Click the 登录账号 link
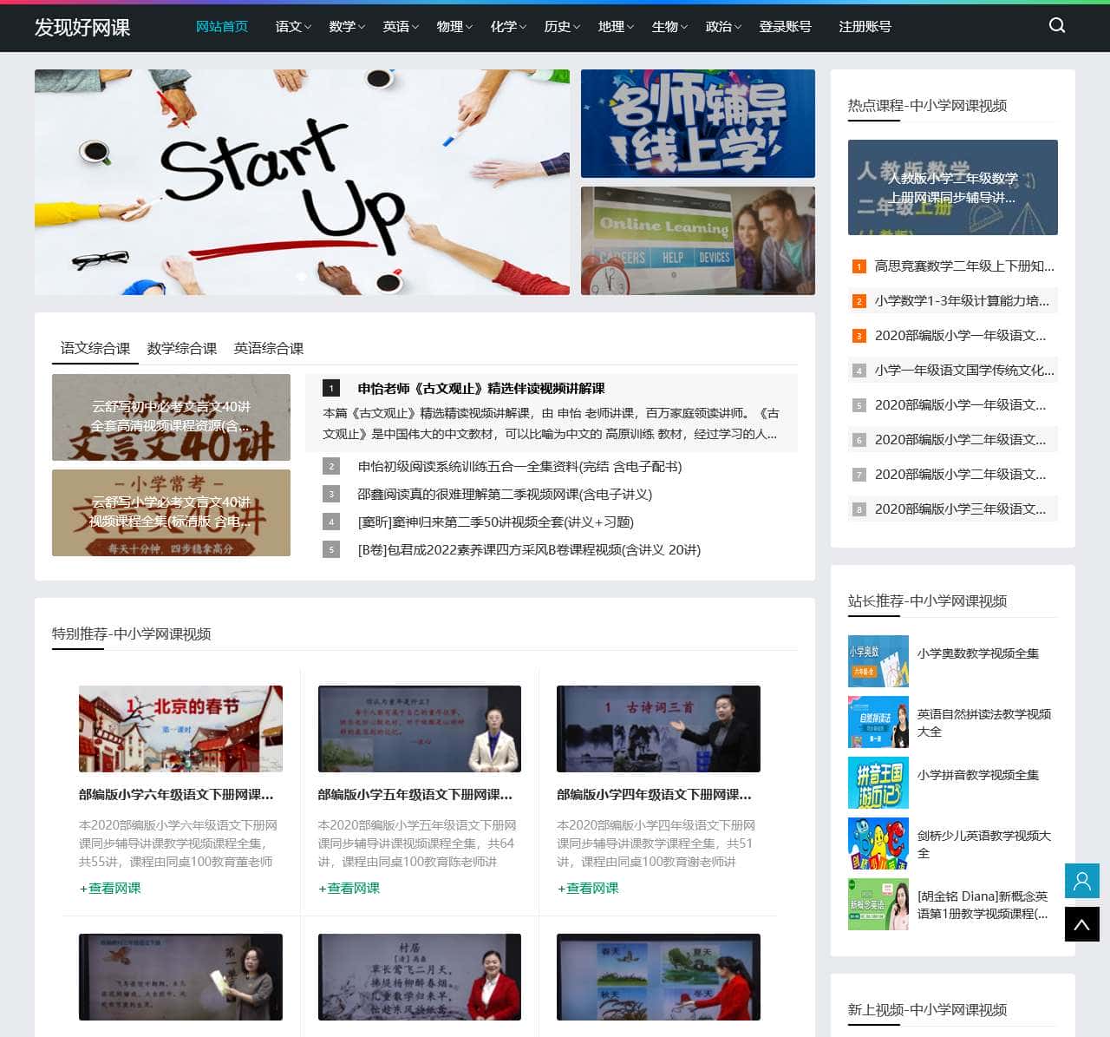 coord(785,27)
